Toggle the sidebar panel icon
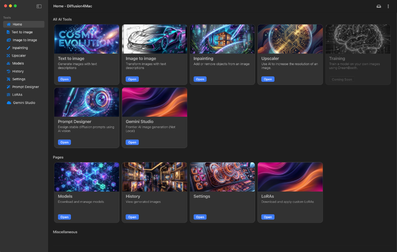The width and height of the screenshot is (397, 252). pos(39,6)
